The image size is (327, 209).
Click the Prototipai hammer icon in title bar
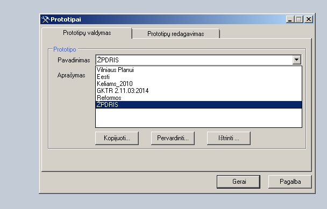[x=45, y=19]
